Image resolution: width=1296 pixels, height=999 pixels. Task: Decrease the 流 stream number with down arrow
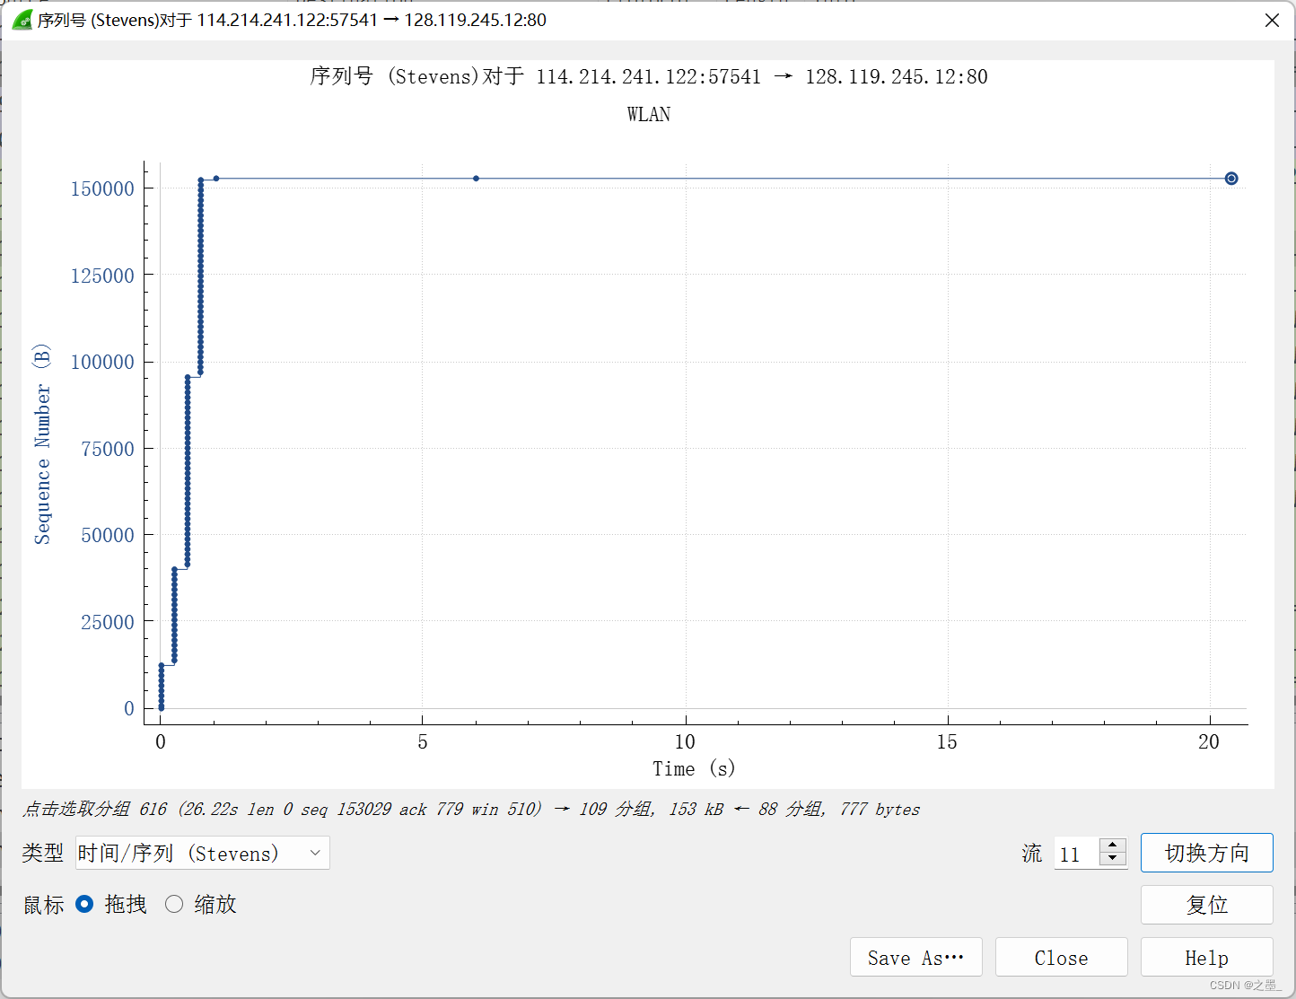click(1113, 860)
